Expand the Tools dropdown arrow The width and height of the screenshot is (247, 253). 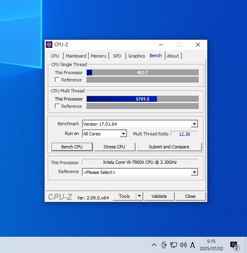pyautogui.click(x=140, y=196)
